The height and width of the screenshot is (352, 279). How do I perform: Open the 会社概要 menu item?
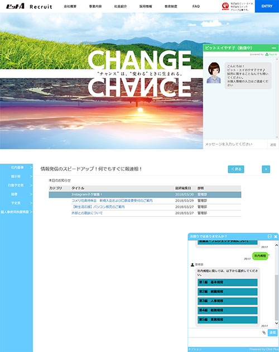pyautogui.click(x=70, y=6)
